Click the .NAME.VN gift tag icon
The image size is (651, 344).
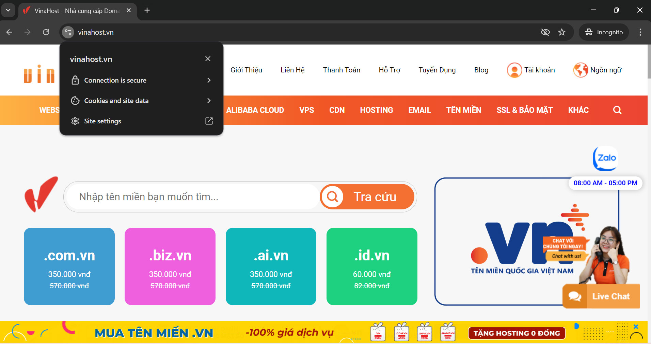point(448,332)
